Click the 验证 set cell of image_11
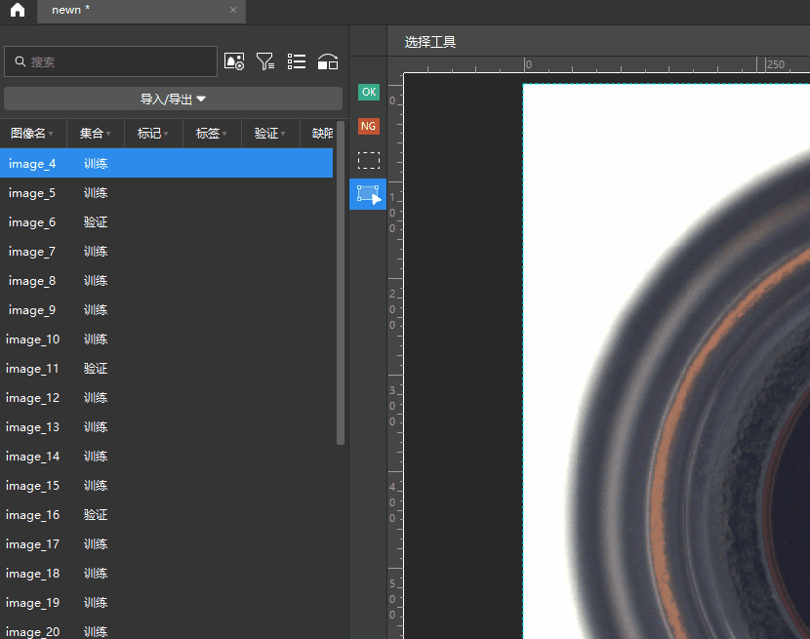 [x=96, y=369]
